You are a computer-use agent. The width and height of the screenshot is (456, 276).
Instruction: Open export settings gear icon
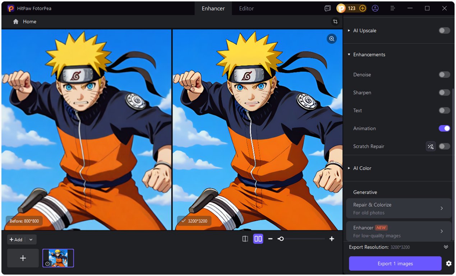pyautogui.click(x=449, y=263)
